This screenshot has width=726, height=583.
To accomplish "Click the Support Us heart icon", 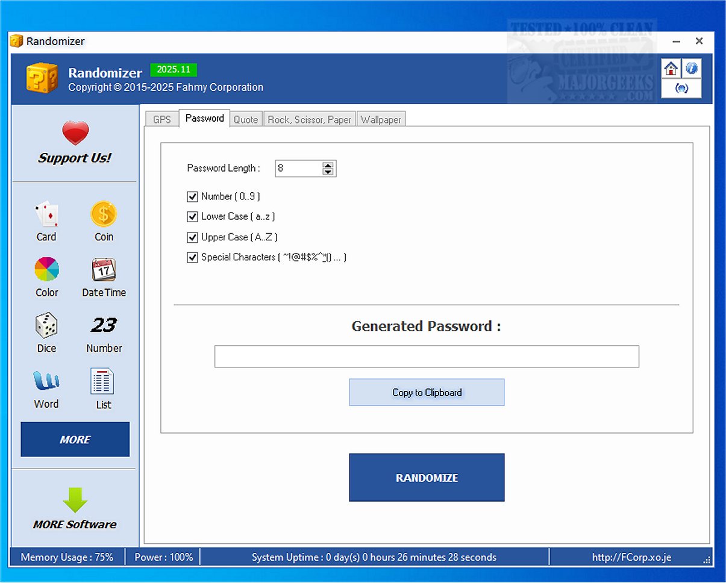I will click(75, 133).
